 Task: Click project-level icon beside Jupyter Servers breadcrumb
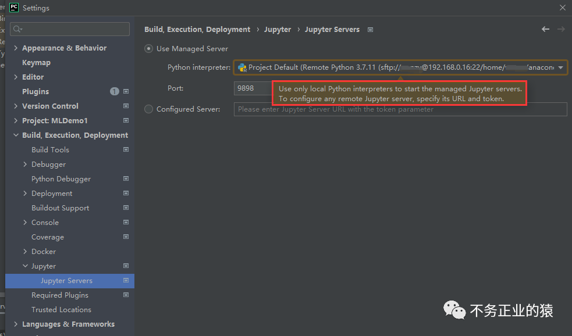370,30
